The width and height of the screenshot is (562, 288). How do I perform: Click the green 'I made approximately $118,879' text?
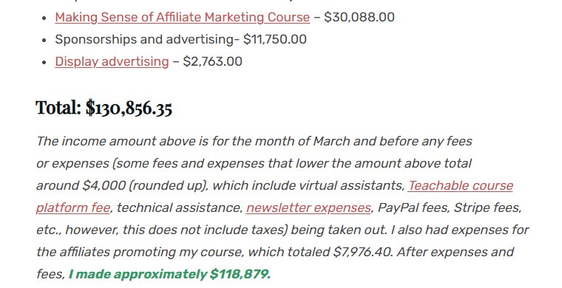tap(169, 274)
